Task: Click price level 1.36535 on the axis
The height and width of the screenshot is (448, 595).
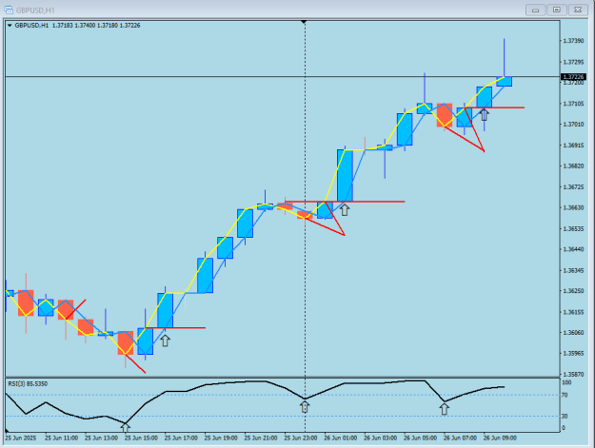Action: (x=573, y=229)
